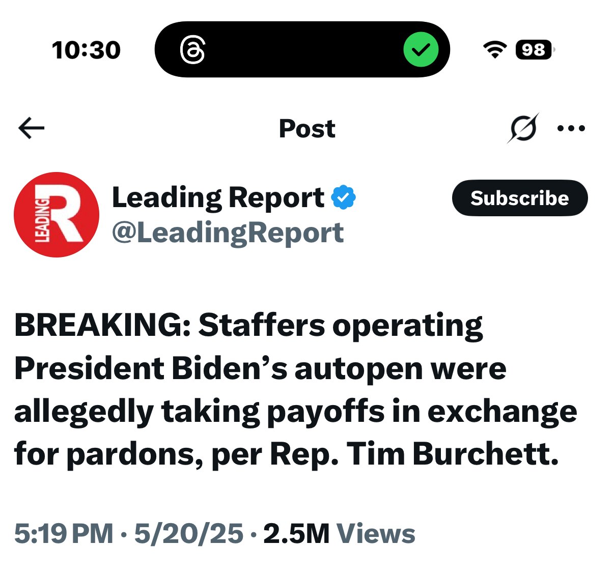Open the three-dot more options menu

571,128
